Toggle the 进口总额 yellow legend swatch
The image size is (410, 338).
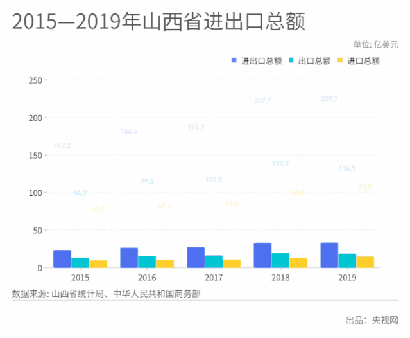coord(340,60)
